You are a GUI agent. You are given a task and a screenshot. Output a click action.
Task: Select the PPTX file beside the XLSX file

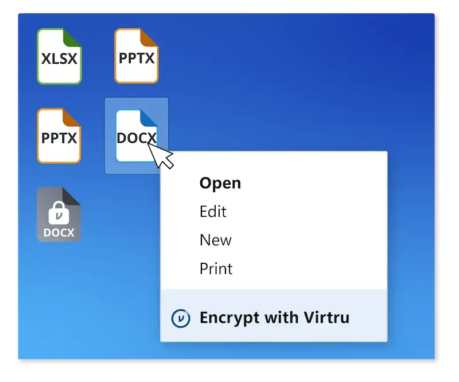[137, 56]
